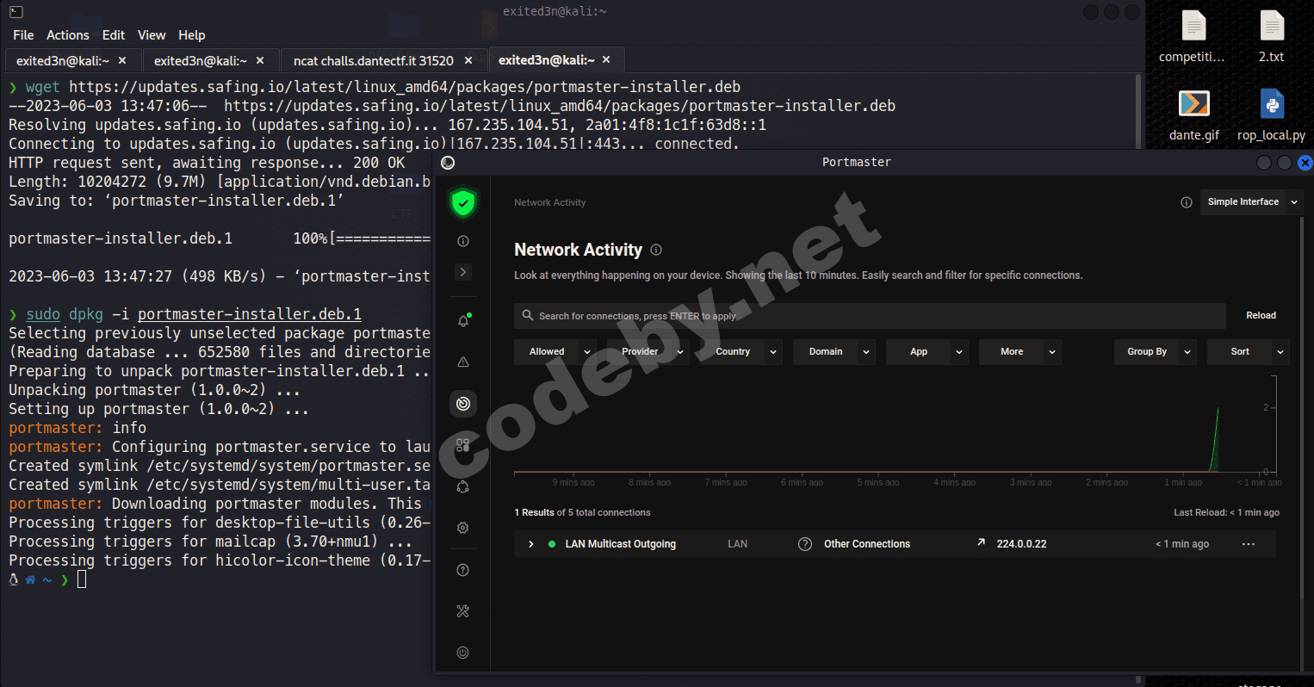Open the warning triangle sidebar icon
Image resolution: width=1314 pixels, height=687 pixels.
point(463,362)
